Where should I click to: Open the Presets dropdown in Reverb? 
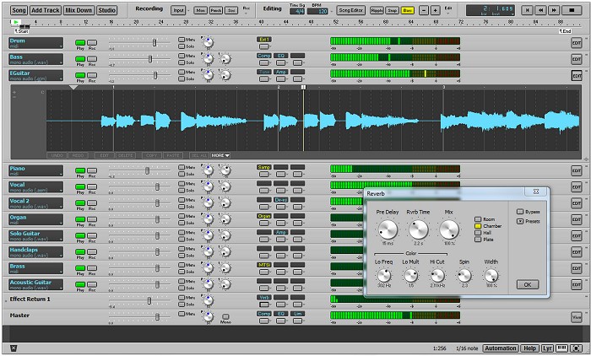tap(519, 221)
